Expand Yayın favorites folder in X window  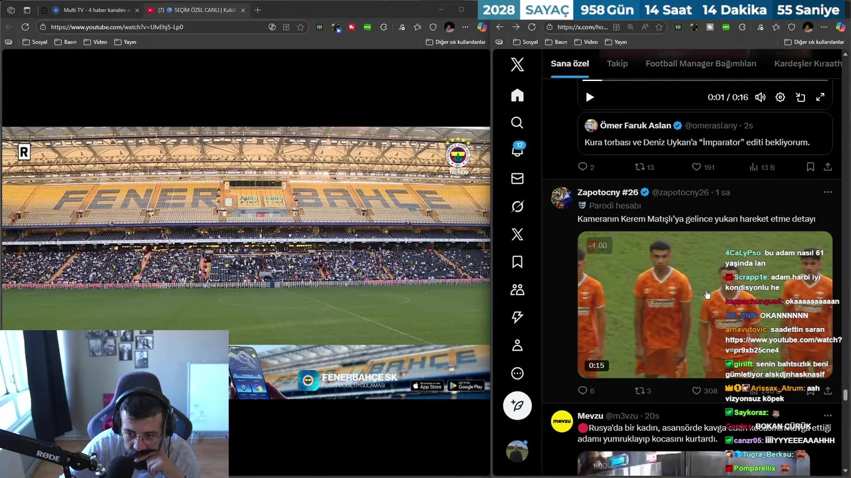pyautogui.click(x=614, y=42)
